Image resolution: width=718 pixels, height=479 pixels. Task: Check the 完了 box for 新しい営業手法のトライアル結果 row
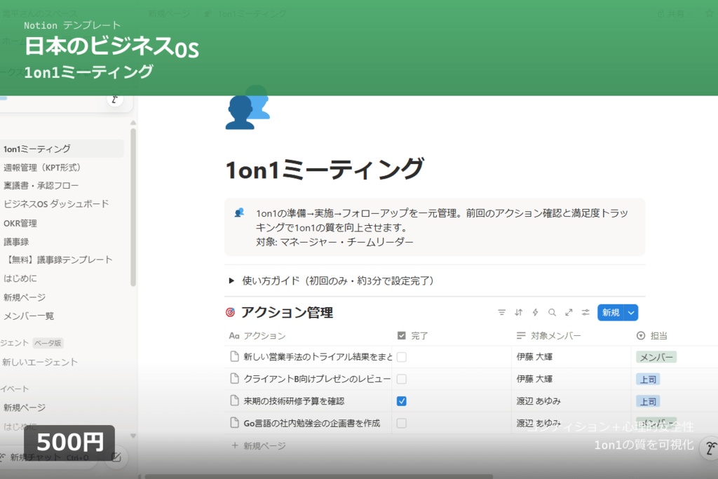[x=401, y=356]
